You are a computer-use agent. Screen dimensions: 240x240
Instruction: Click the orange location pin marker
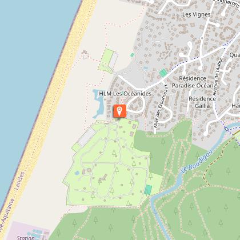click(x=119, y=111)
